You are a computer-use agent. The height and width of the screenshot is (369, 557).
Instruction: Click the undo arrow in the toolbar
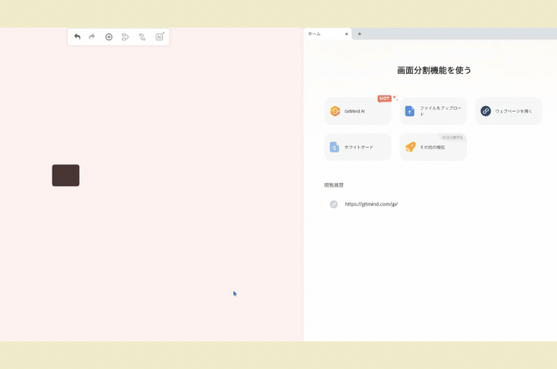tap(77, 37)
